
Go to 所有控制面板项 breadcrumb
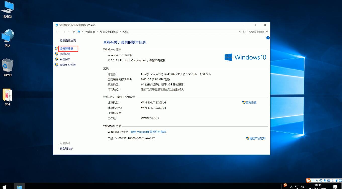pyautogui.click(x=109, y=32)
